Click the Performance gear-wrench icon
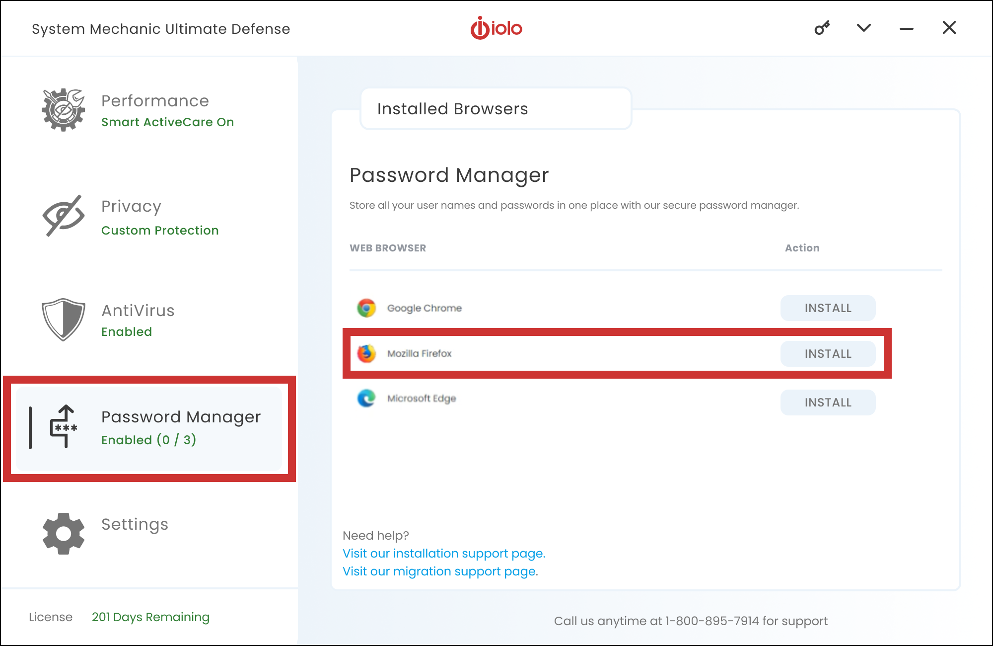This screenshot has height=646, width=993. tap(64, 110)
